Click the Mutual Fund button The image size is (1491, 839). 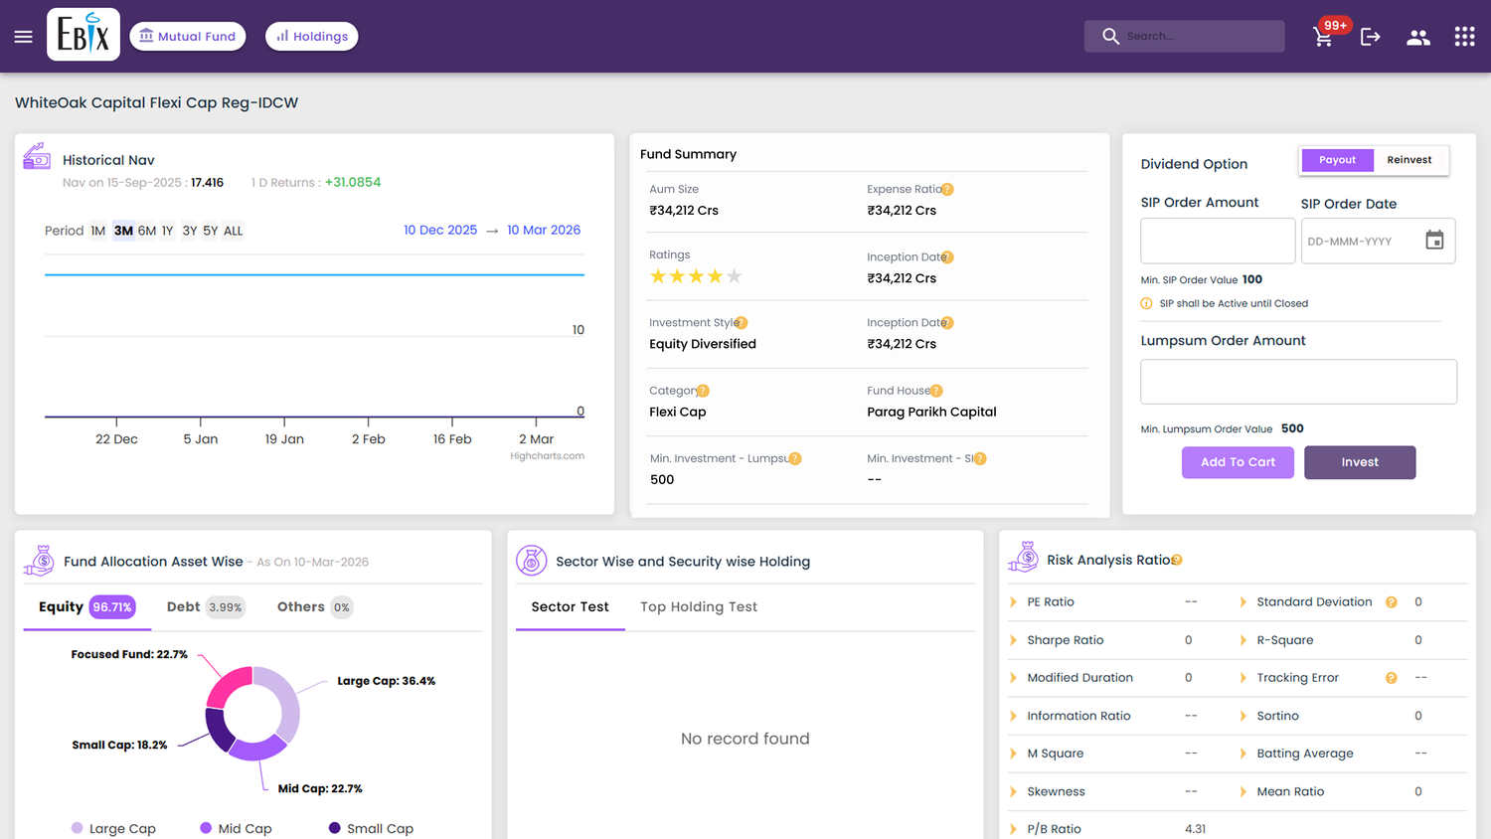click(188, 37)
